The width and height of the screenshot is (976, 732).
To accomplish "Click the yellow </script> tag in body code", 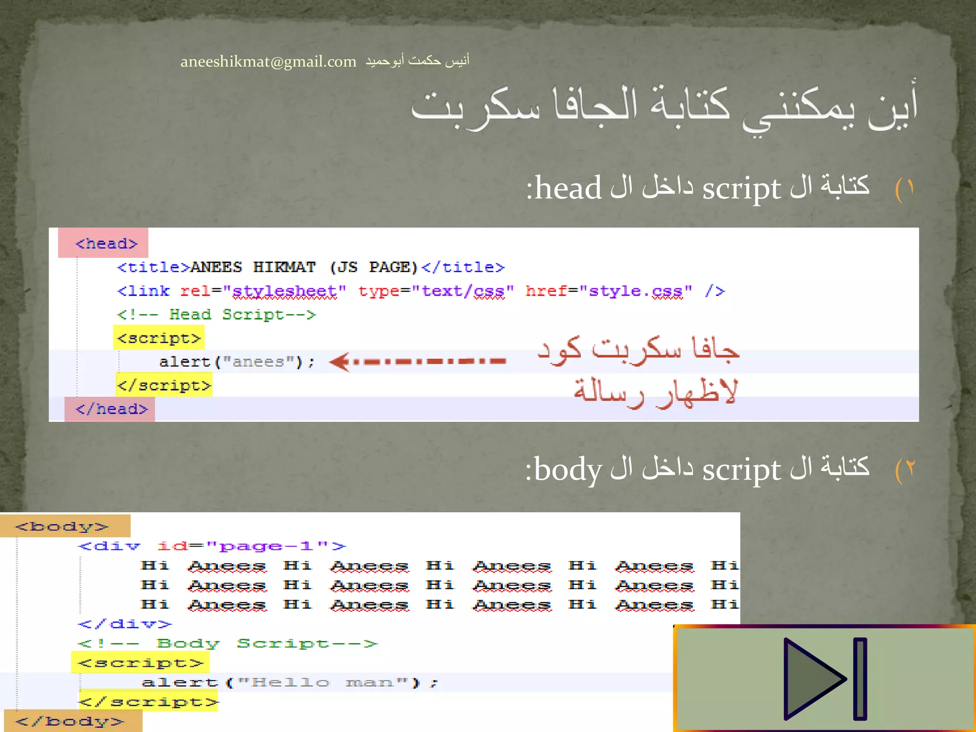I will (148, 701).
